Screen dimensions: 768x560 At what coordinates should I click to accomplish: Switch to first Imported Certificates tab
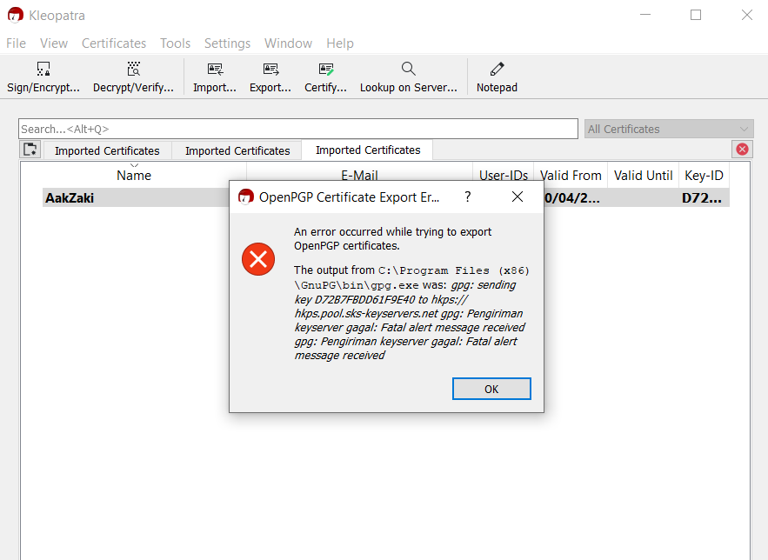tap(107, 150)
